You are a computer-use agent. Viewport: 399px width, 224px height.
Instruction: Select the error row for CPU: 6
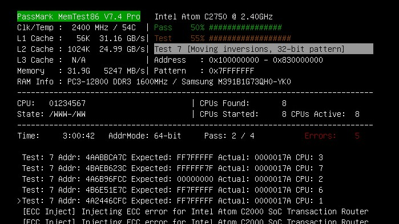point(172,190)
